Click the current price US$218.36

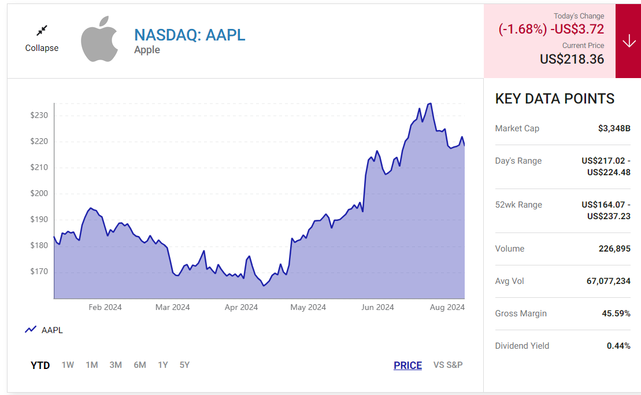(572, 60)
